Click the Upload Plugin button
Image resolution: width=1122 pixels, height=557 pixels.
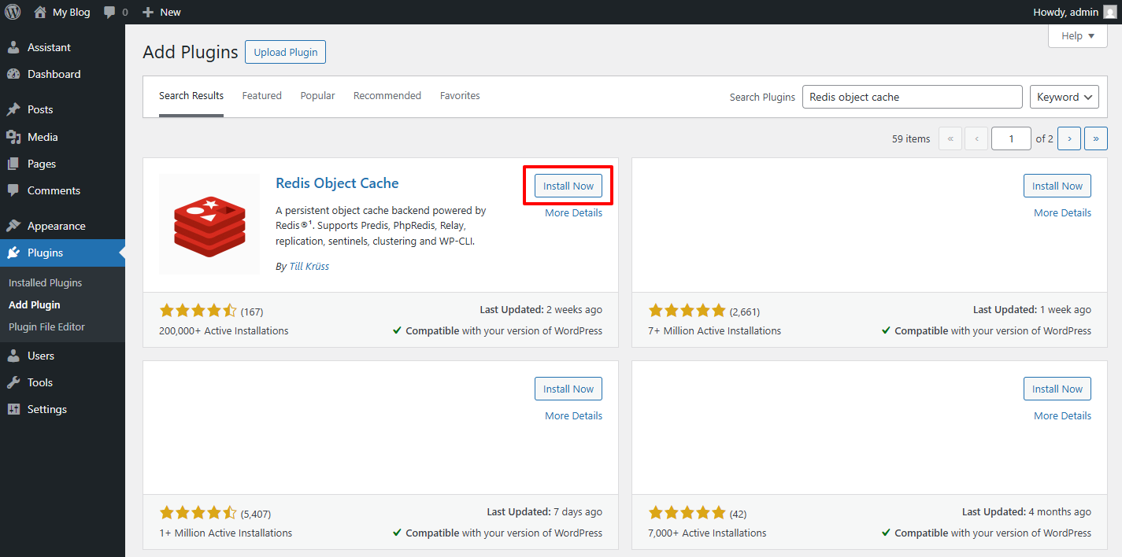pyautogui.click(x=285, y=53)
